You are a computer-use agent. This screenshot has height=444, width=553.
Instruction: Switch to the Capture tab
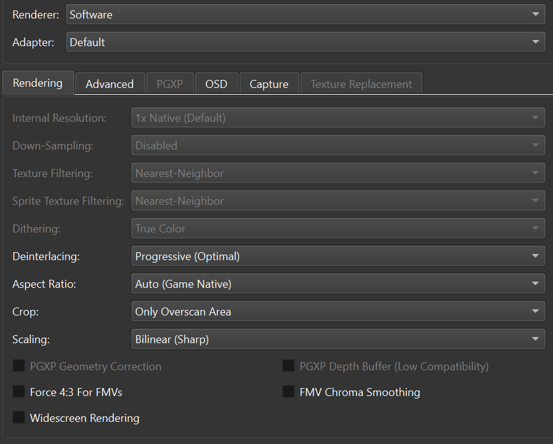269,84
